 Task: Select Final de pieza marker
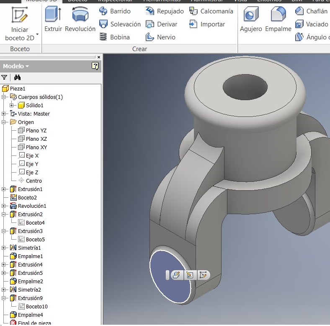pyautogui.click(x=30, y=323)
